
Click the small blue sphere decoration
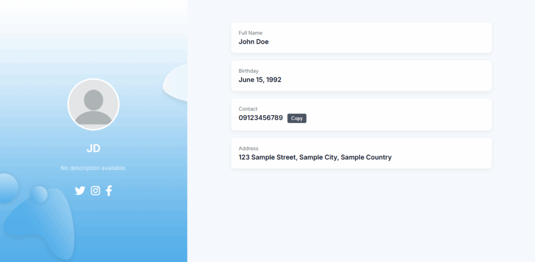tap(39, 195)
